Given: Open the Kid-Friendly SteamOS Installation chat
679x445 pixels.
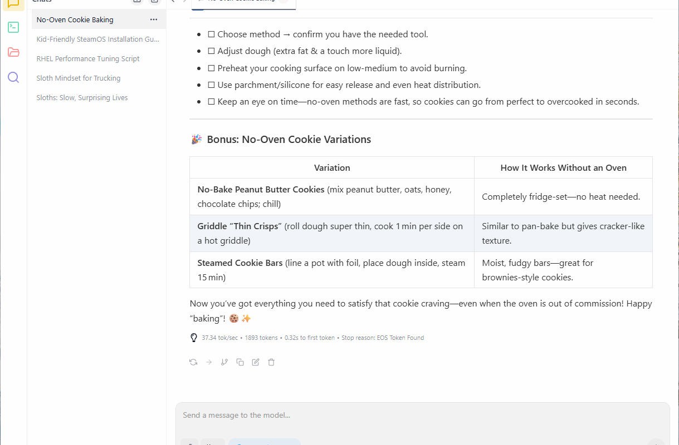Looking at the screenshot, I should [x=97, y=39].
